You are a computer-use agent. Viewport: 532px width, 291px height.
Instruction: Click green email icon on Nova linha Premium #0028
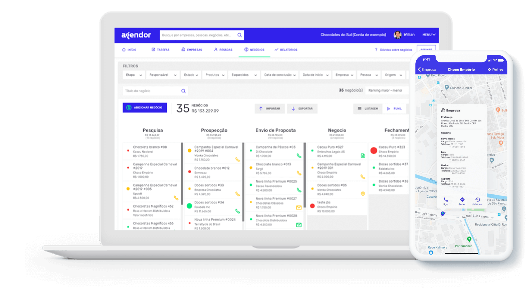(299, 225)
